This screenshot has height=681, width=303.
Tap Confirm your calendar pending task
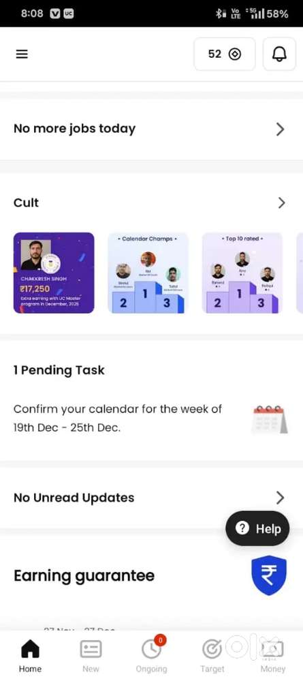118,419
